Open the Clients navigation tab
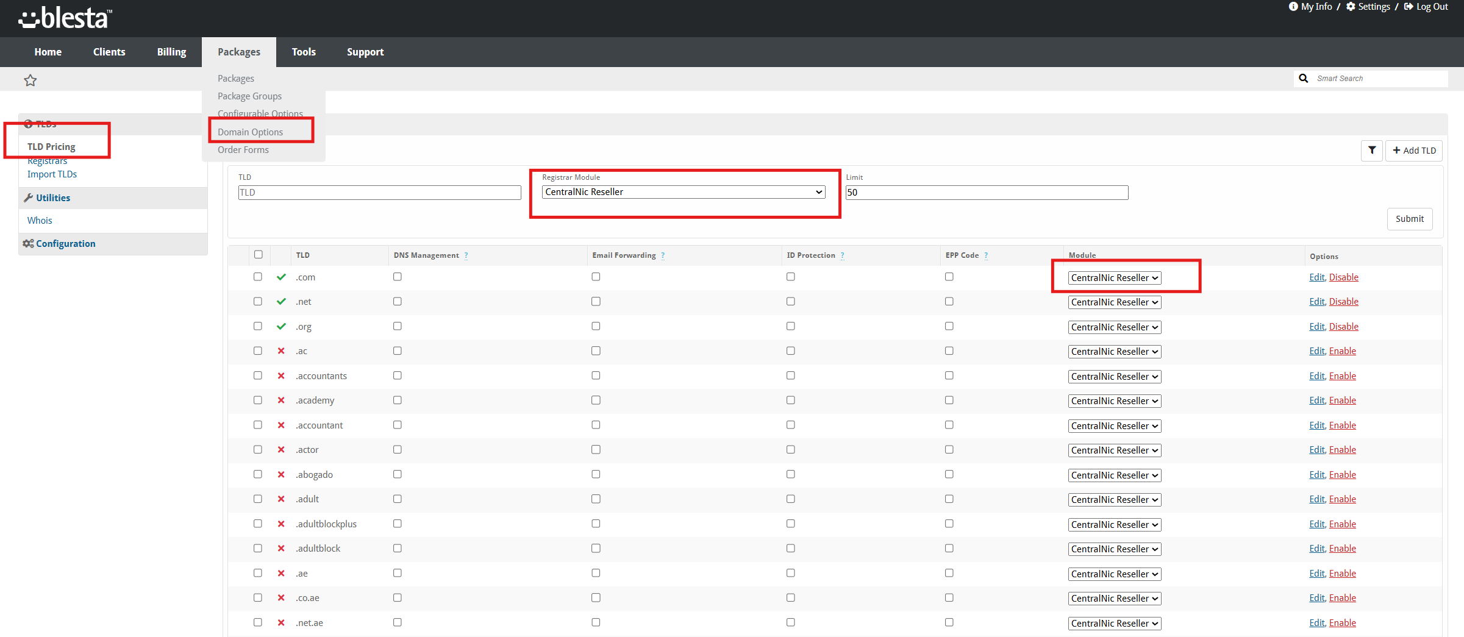This screenshot has width=1464, height=637. coord(109,52)
